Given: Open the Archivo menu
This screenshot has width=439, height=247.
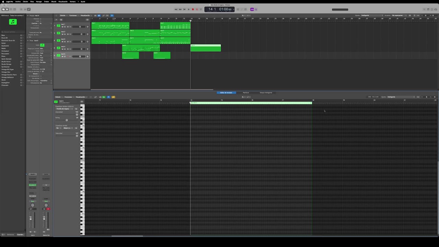Looking at the screenshot, I should click(18, 1).
